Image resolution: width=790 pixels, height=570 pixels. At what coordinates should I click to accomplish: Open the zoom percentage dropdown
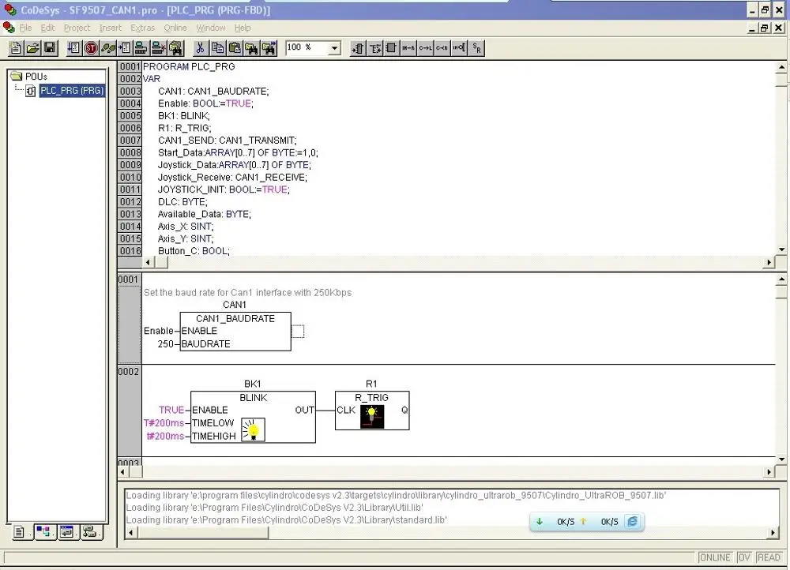(x=334, y=48)
